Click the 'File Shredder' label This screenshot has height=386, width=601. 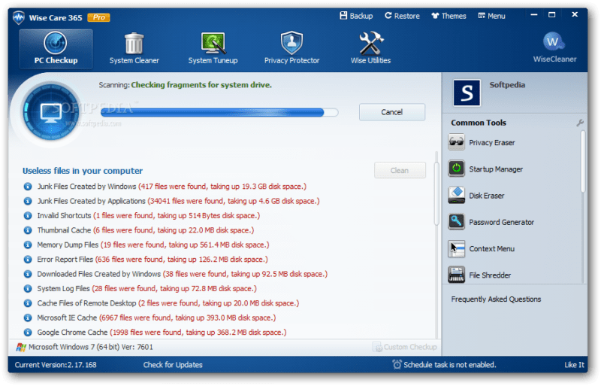(x=491, y=275)
